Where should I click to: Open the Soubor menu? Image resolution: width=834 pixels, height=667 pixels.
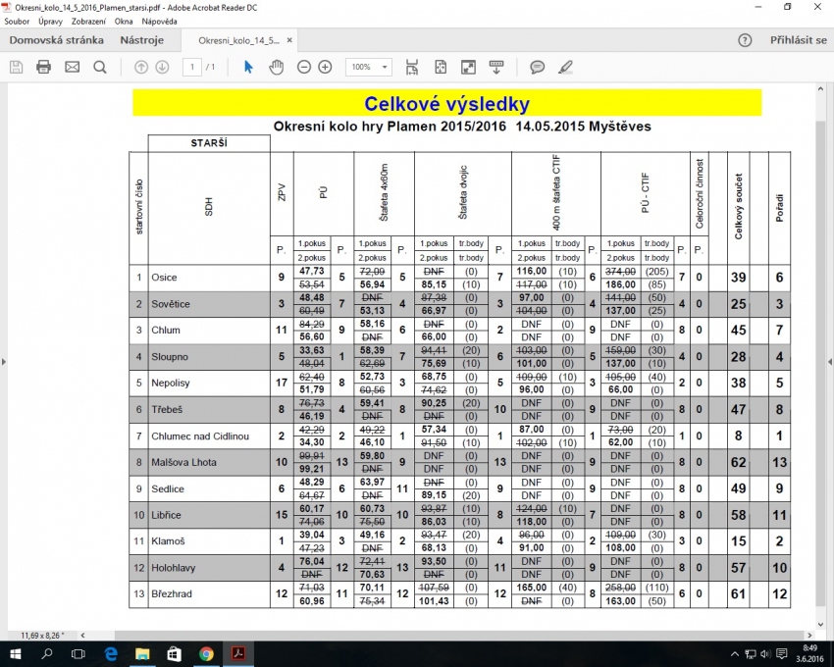(x=17, y=22)
